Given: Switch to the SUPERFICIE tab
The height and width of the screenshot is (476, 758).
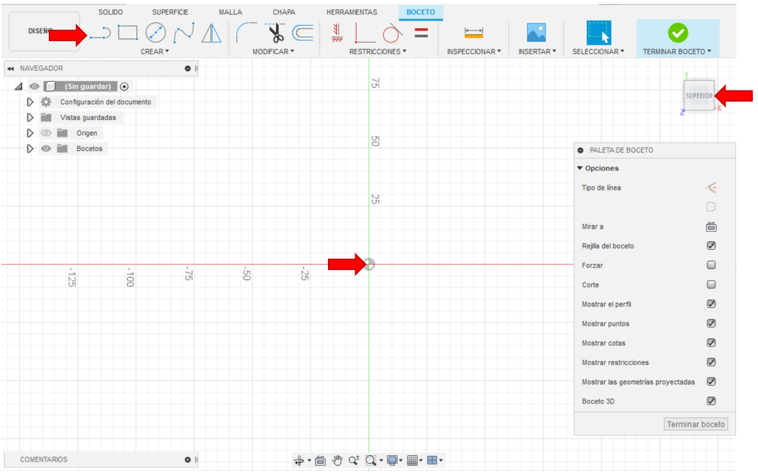Looking at the screenshot, I should 170,12.
